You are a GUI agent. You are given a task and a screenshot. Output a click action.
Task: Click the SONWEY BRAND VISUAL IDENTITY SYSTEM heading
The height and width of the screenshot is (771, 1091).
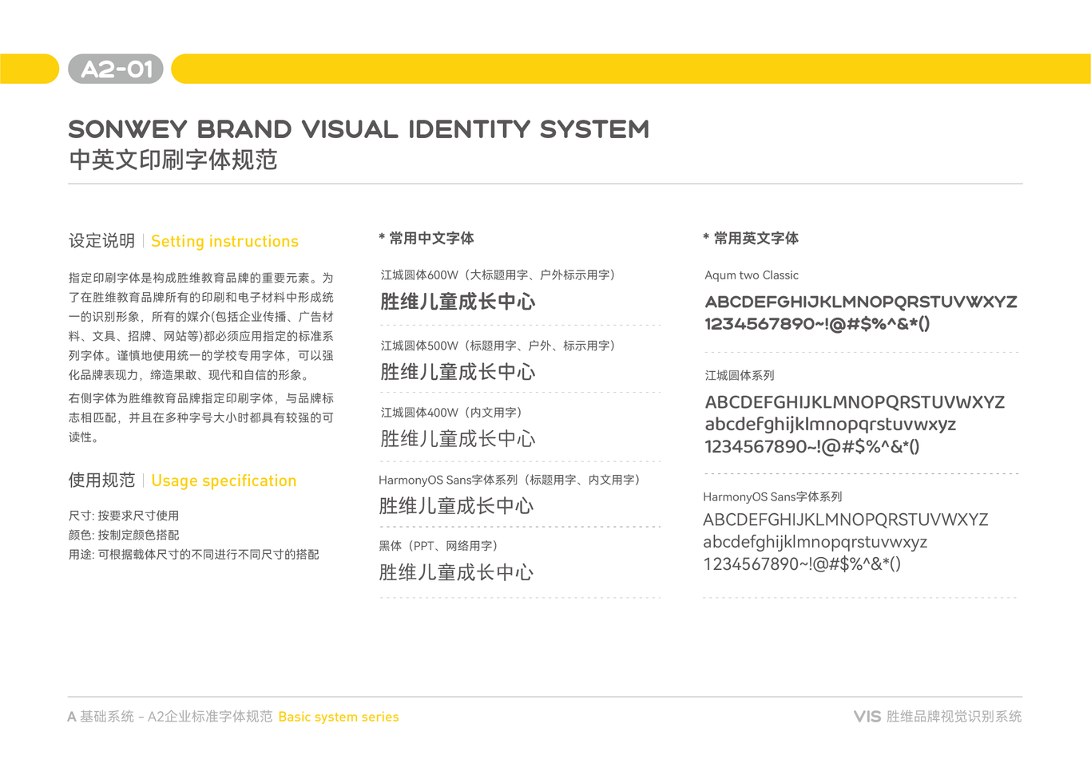[x=359, y=129]
